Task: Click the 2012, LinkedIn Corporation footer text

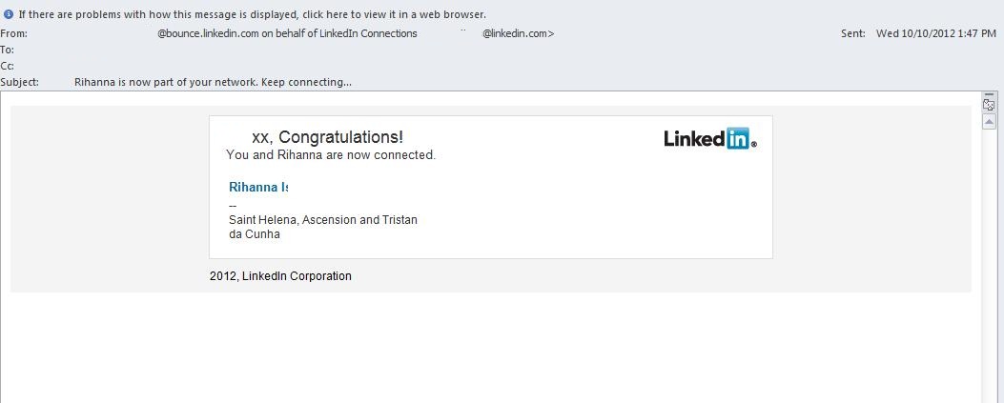Action: pyautogui.click(x=280, y=276)
